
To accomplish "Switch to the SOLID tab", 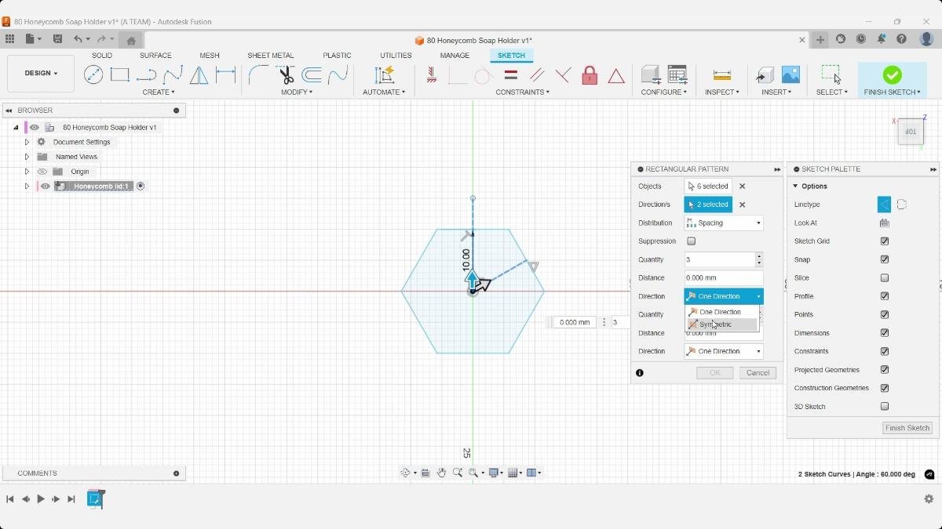I will tap(102, 56).
